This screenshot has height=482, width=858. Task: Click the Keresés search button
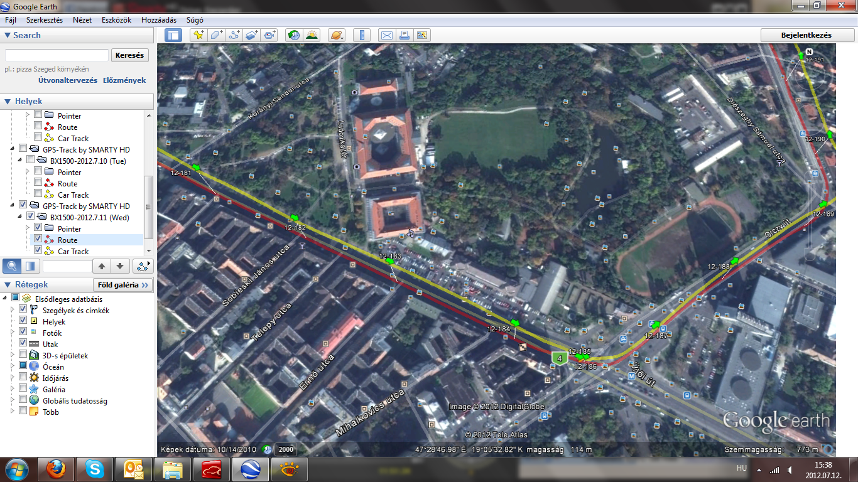(131, 55)
